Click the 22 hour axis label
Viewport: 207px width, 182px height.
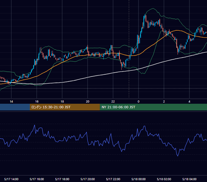point(113,102)
